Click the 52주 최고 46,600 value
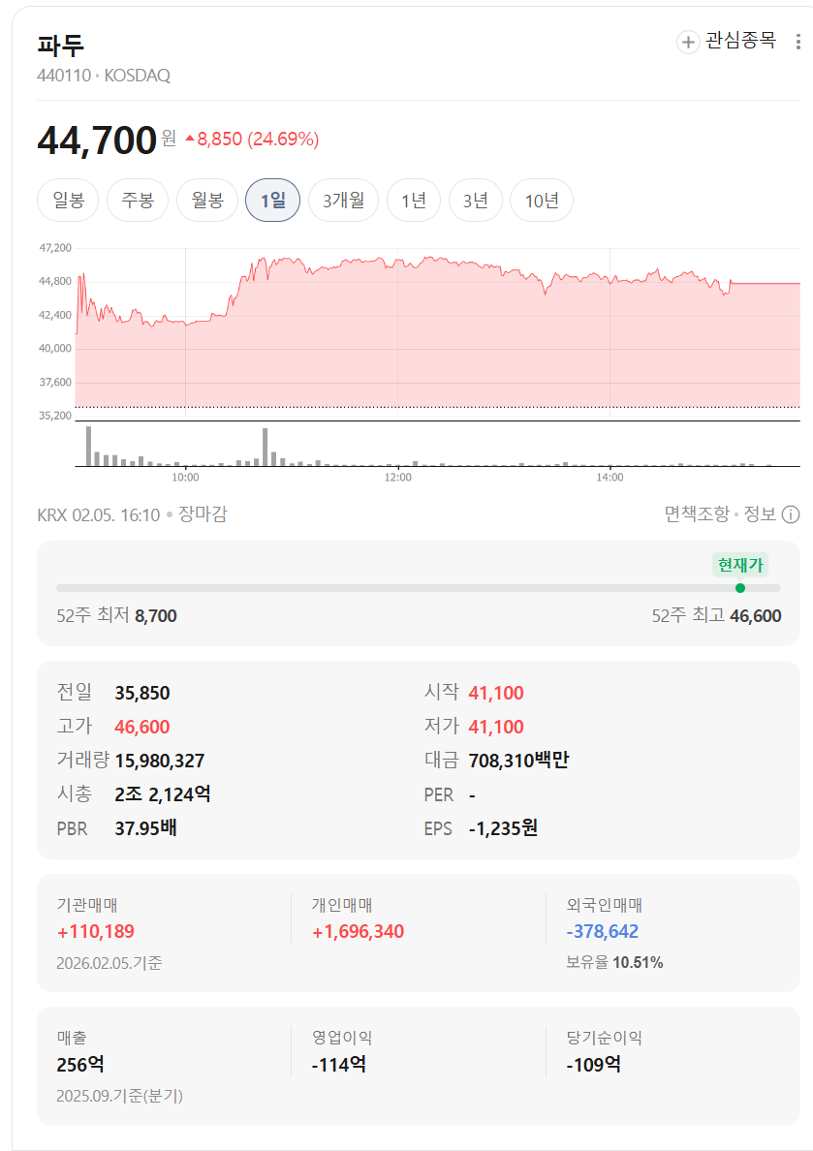This screenshot has height=1151, width=813. (x=756, y=616)
